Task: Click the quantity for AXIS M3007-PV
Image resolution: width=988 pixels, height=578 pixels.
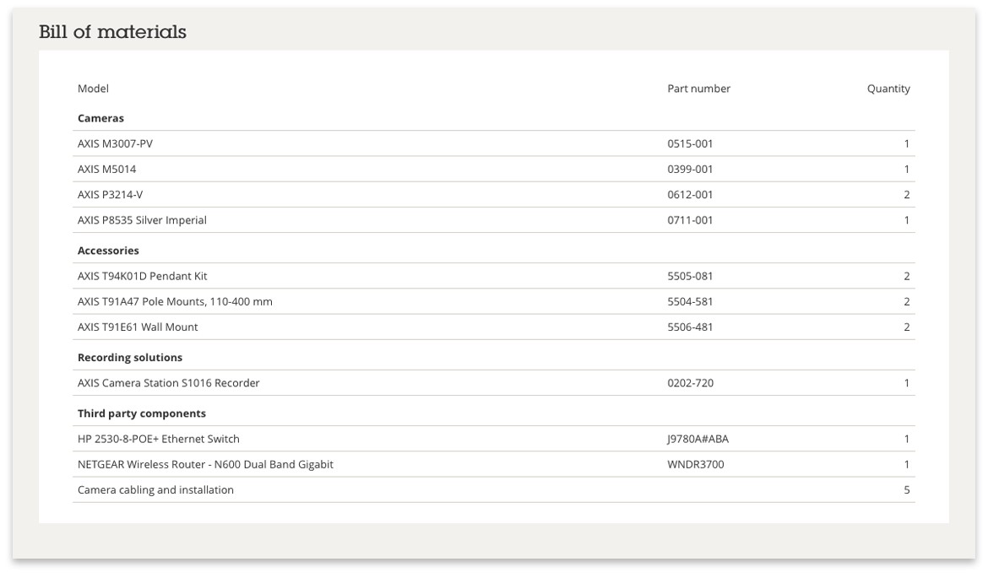Action: 907,143
